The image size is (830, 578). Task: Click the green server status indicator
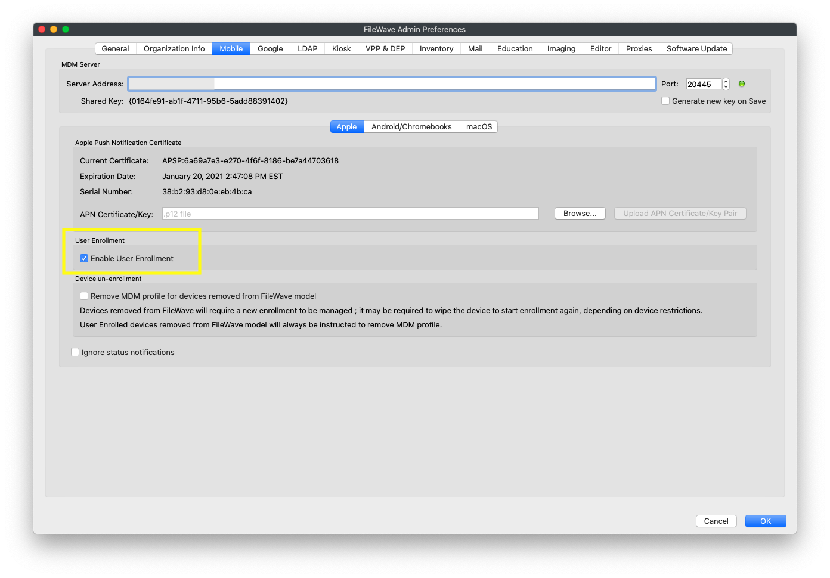(x=742, y=84)
